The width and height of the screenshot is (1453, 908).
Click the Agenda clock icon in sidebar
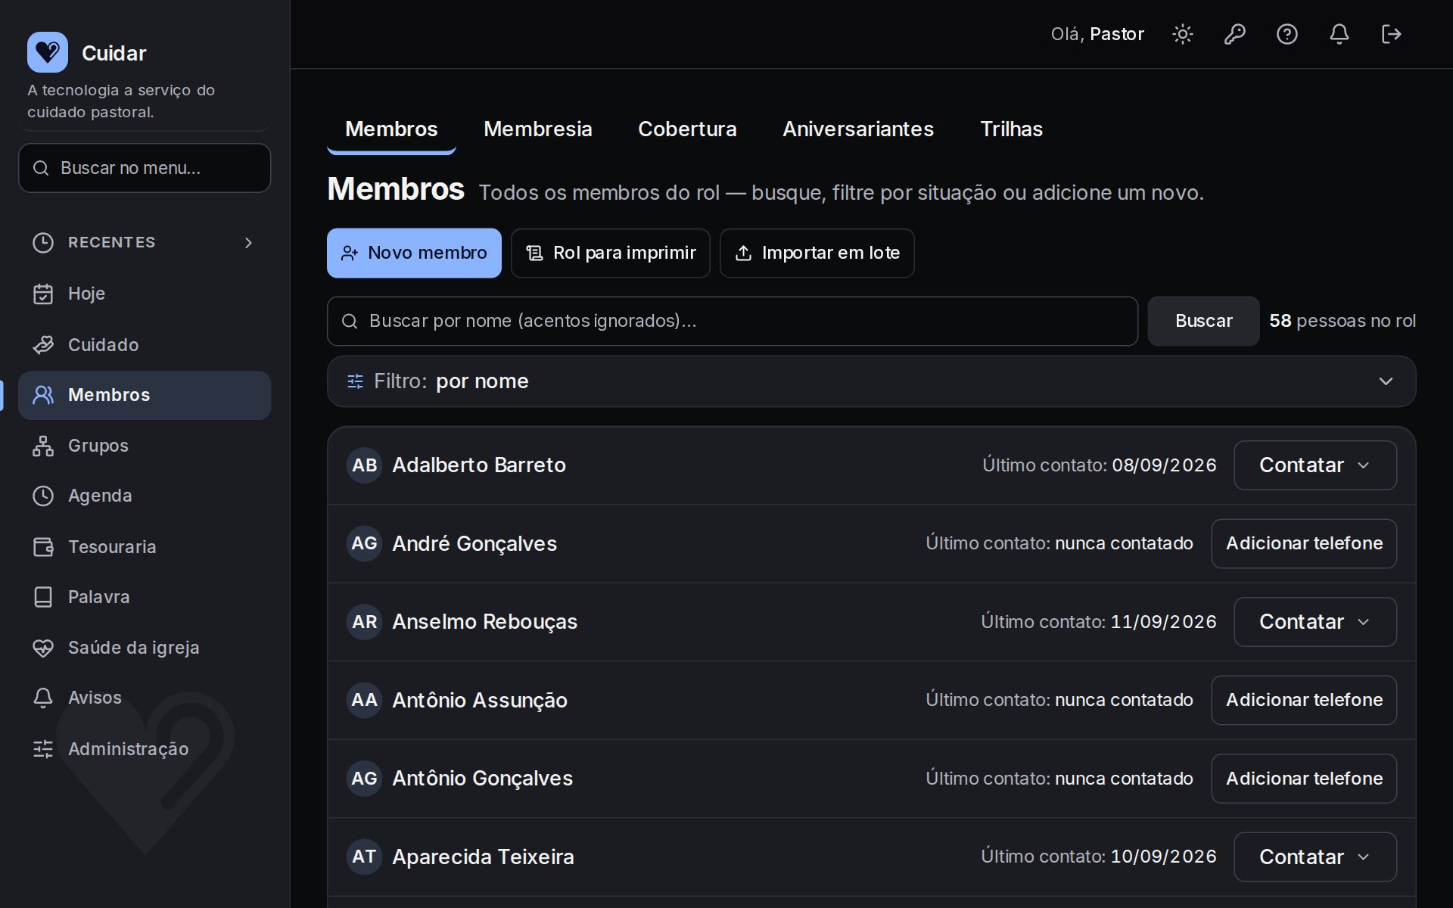pos(43,496)
